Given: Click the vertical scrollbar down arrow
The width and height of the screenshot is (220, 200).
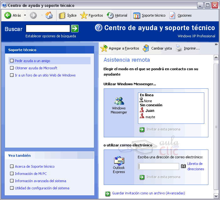Looking at the screenshot, I should tap(216, 196).
